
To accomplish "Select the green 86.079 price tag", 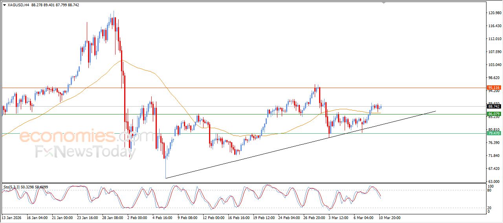I will [x=493, y=114].
